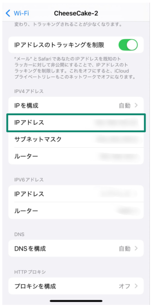Tap the オフ value for proxy
The width and height of the screenshot is (153, 307).
pyautogui.click(x=124, y=286)
